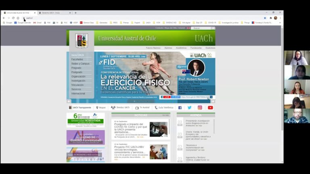Open the Tv Austral link
310x174 pixels.
pyautogui.click(x=142, y=108)
